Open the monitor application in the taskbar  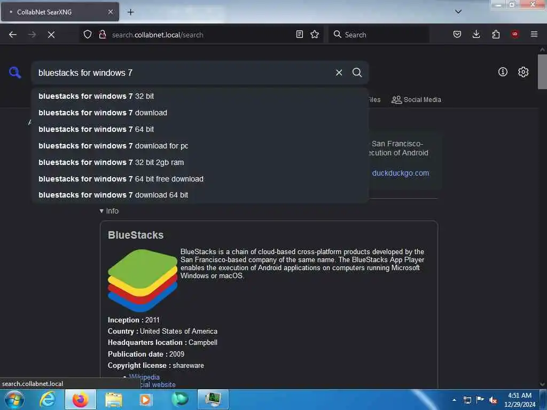213,399
